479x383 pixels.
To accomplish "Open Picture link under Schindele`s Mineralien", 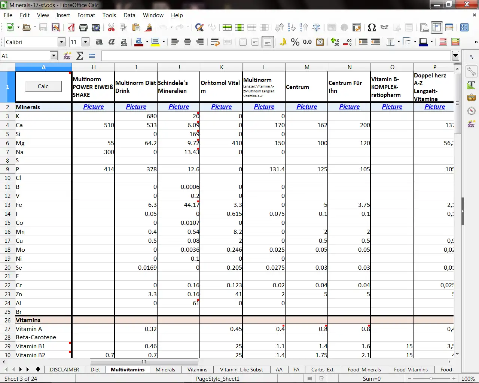I will click(x=179, y=107).
